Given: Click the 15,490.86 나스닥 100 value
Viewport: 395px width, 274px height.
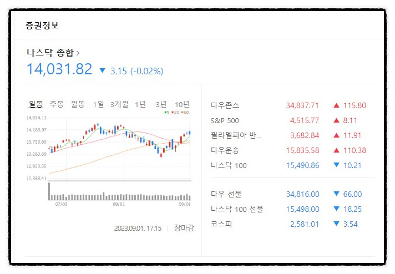Looking at the screenshot, I should click(302, 165).
